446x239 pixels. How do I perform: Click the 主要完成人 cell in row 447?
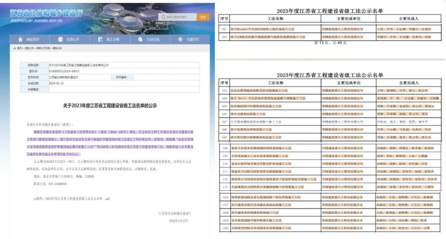click(x=409, y=122)
